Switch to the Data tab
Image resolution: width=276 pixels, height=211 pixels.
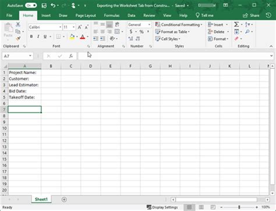pyautogui.click(x=131, y=15)
